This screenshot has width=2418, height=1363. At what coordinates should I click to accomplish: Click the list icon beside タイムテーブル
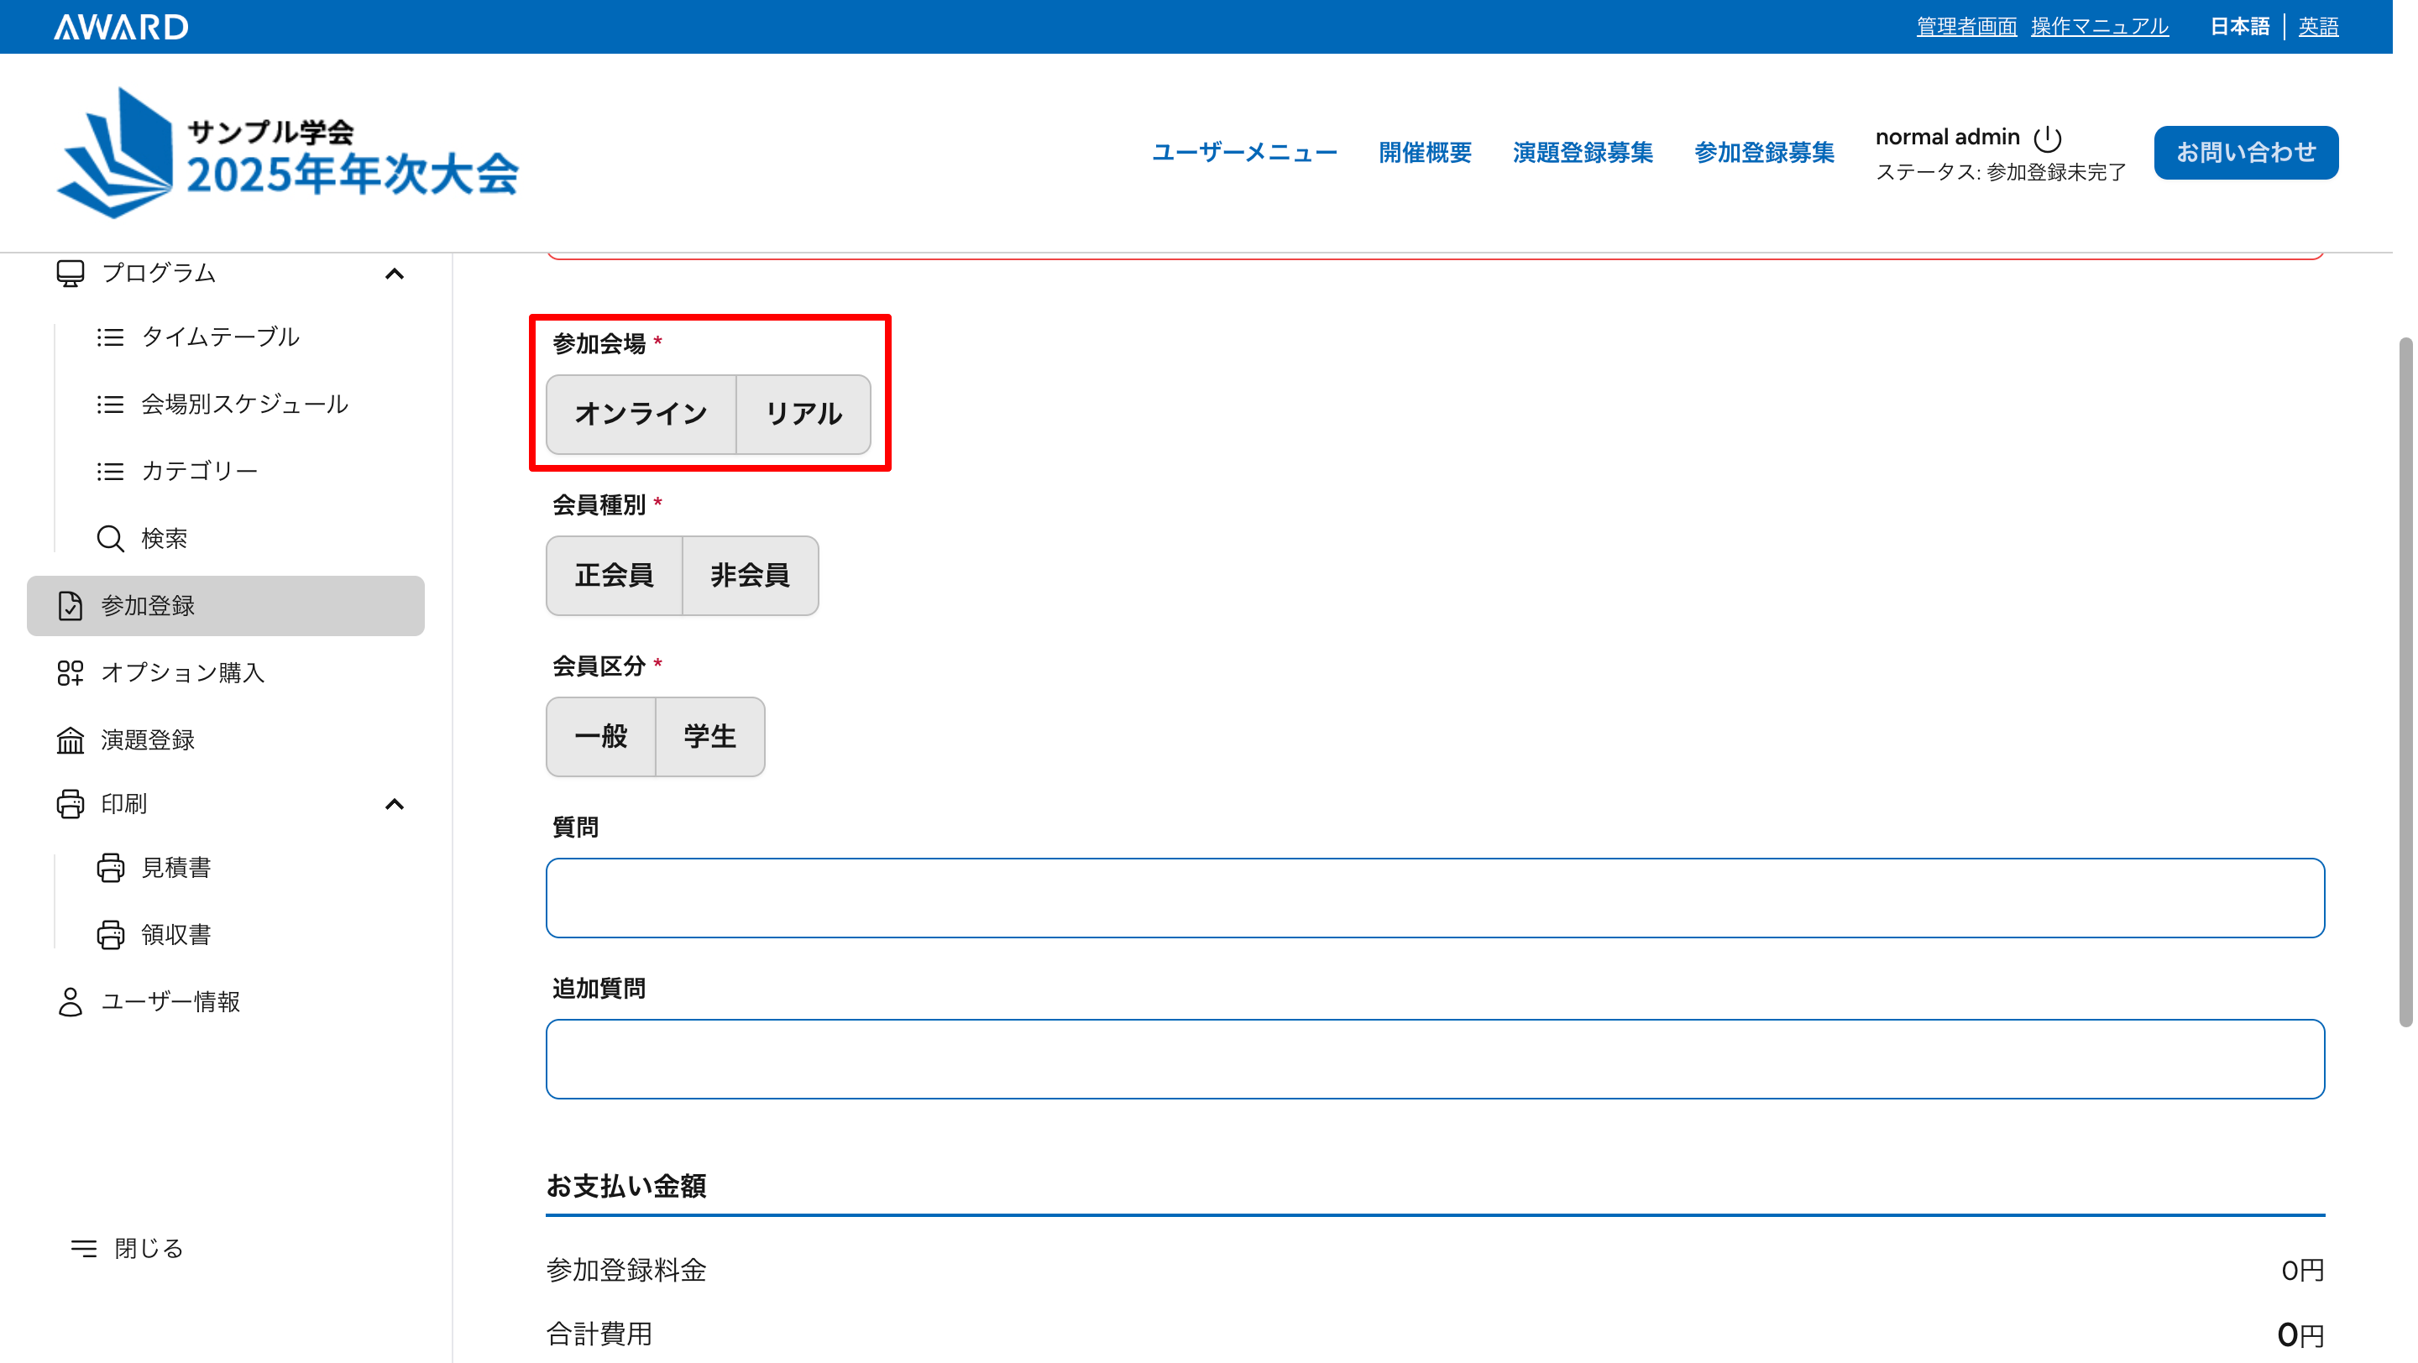pyautogui.click(x=111, y=337)
